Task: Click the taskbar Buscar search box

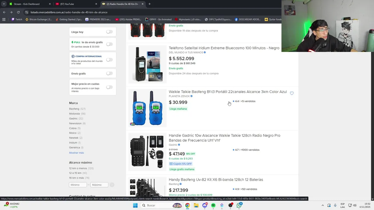Action: 161,205
